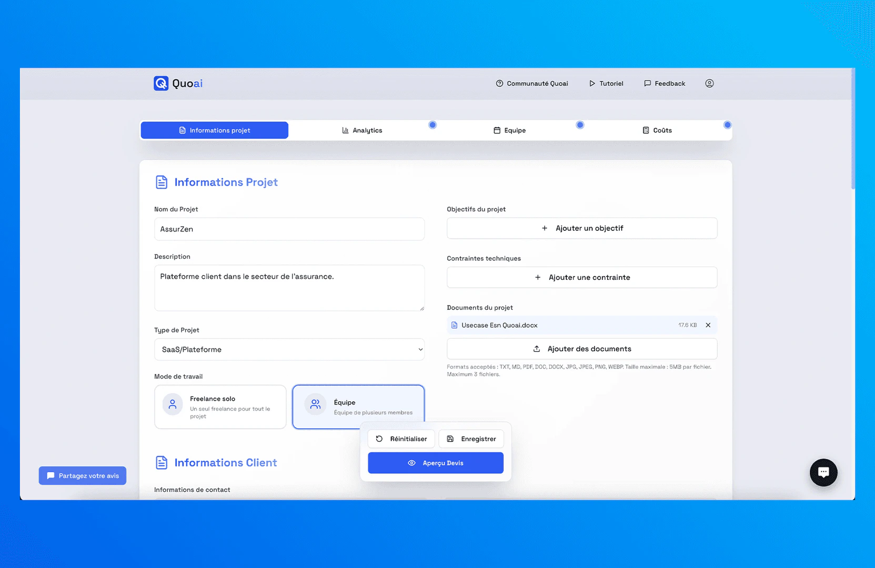875x568 pixels.
Task: Click the Feedback speech bubble icon
Action: pyautogui.click(x=648, y=83)
